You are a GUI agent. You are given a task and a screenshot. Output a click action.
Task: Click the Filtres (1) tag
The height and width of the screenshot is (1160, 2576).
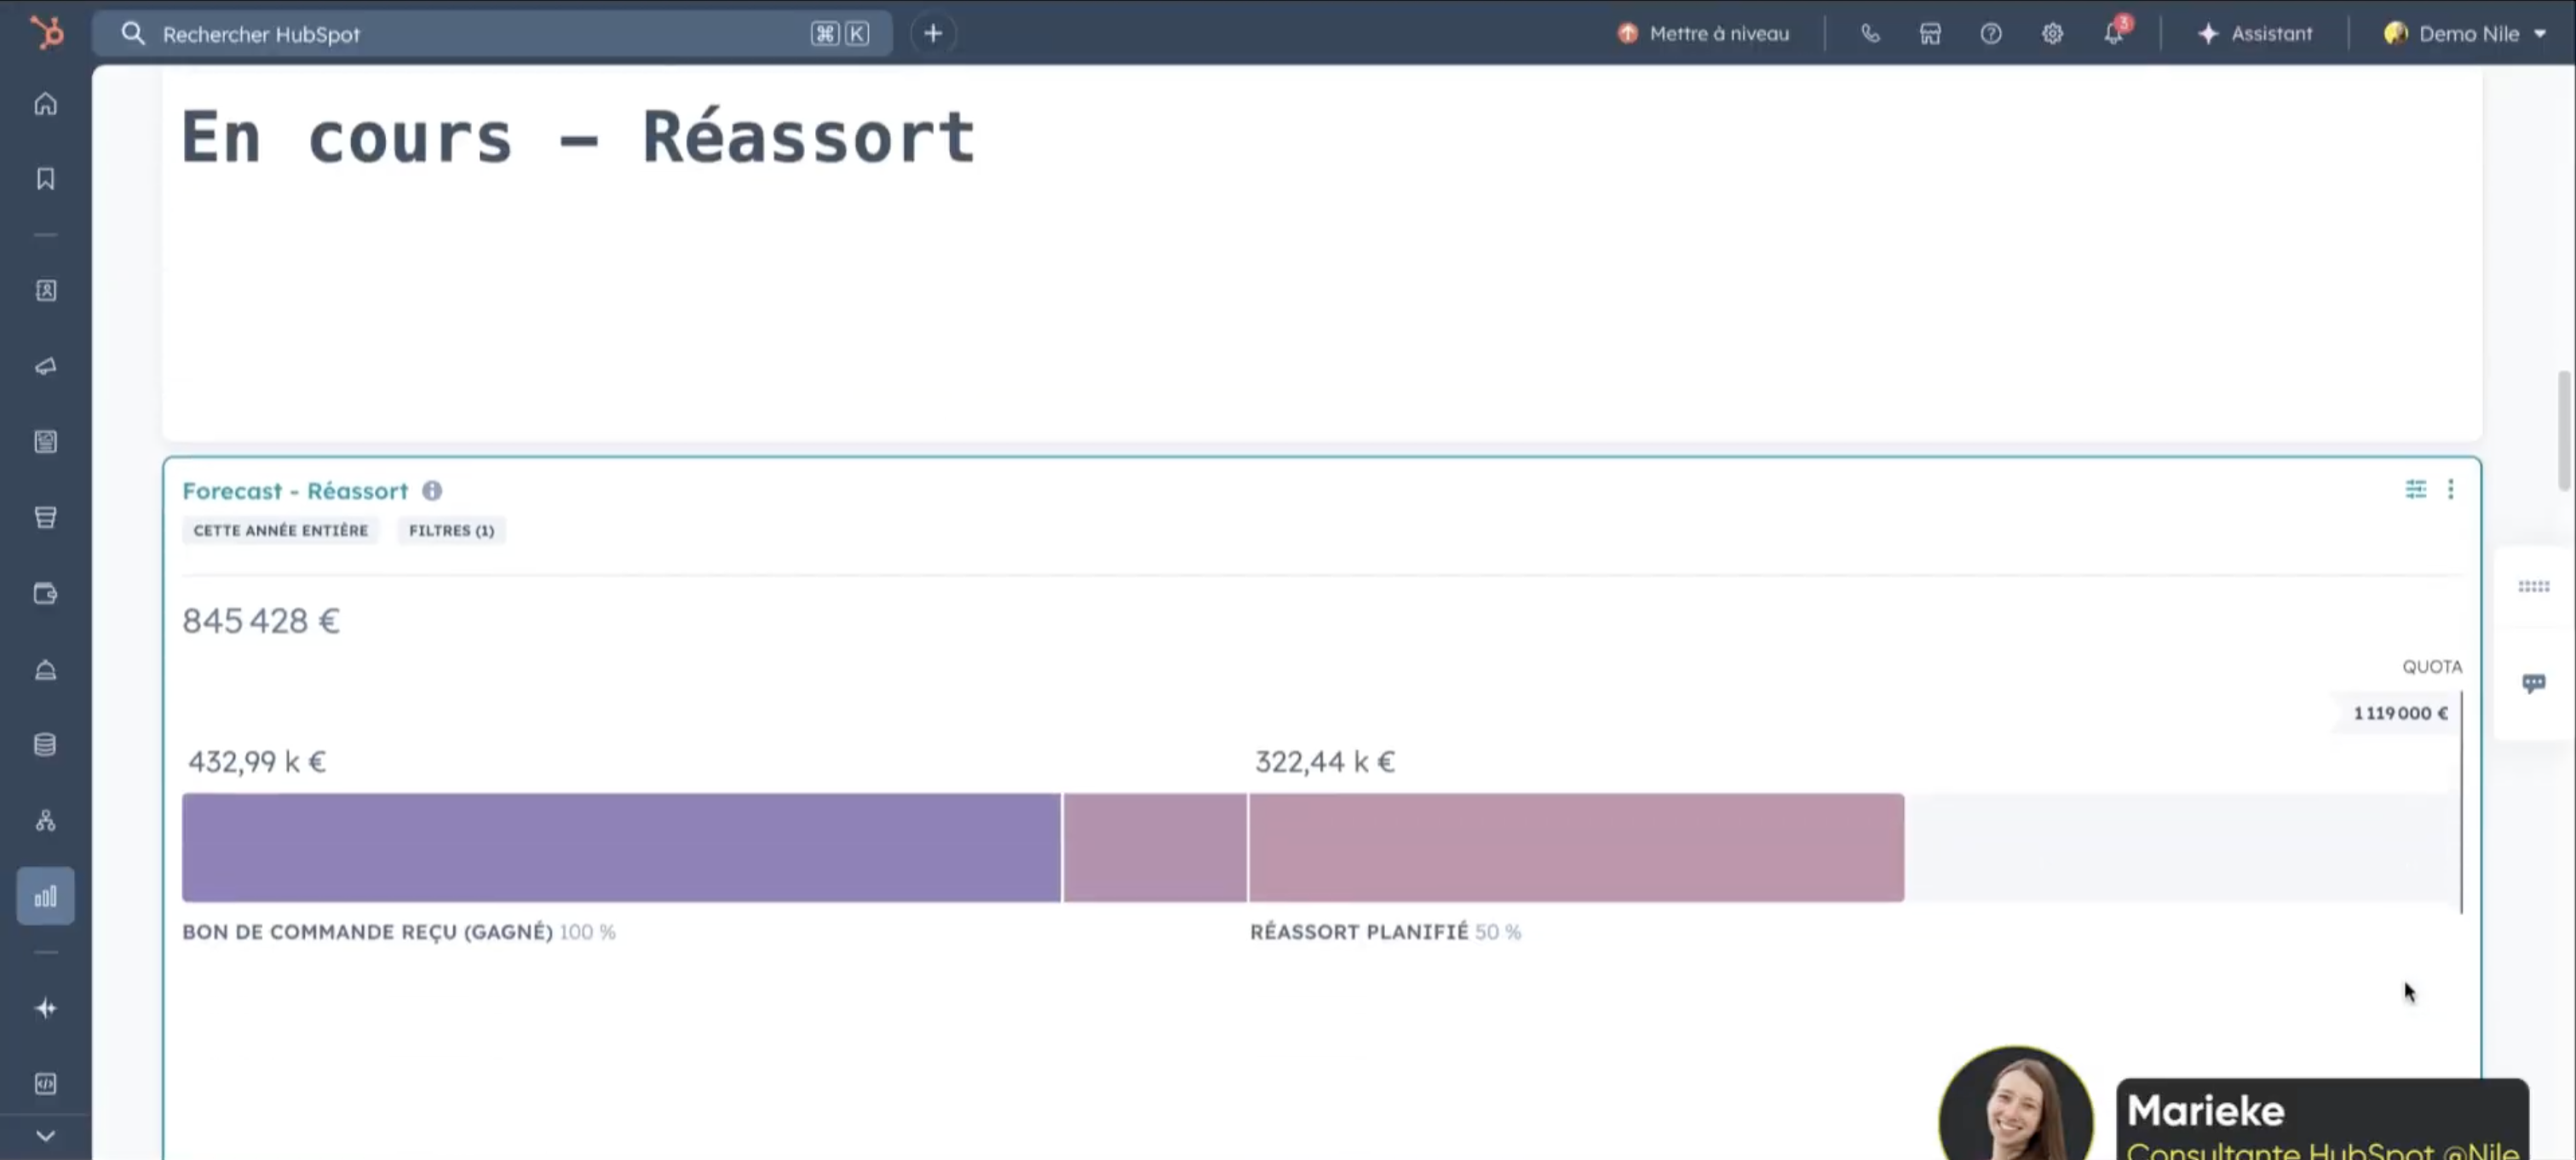pos(451,530)
